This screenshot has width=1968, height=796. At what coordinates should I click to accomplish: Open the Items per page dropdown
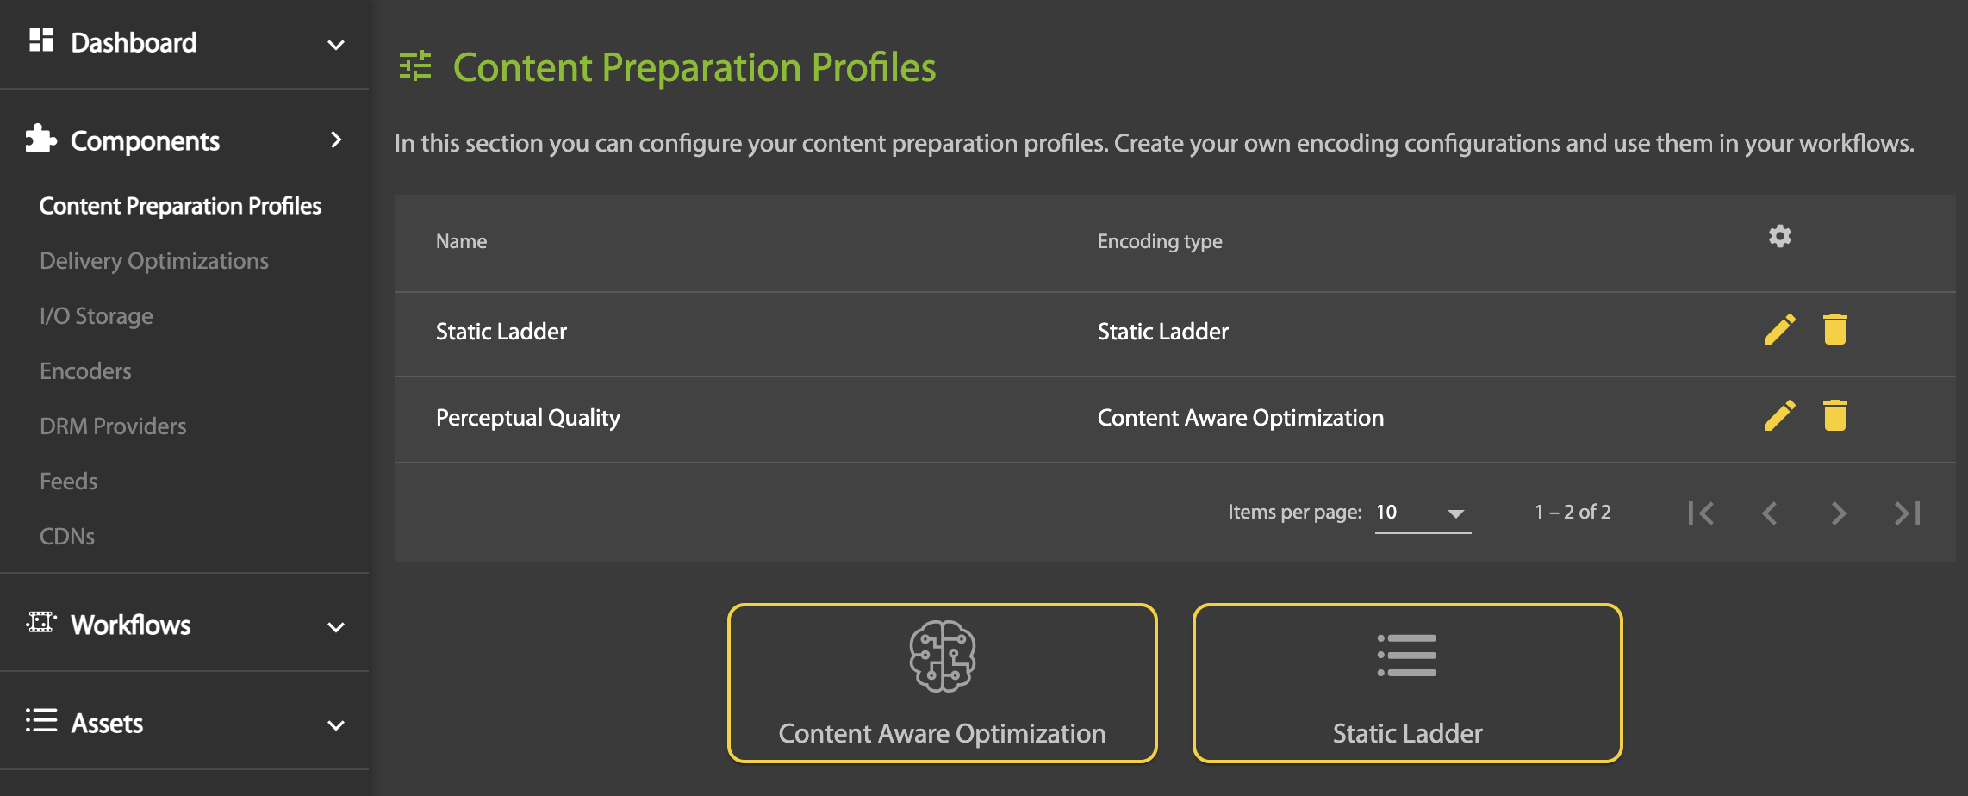1421,513
